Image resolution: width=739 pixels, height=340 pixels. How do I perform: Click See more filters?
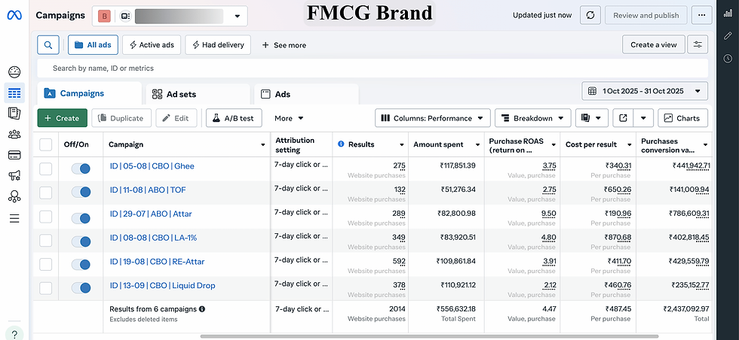click(x=284, y=45)
